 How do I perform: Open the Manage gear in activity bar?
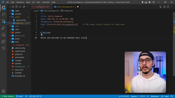(3, 91)
